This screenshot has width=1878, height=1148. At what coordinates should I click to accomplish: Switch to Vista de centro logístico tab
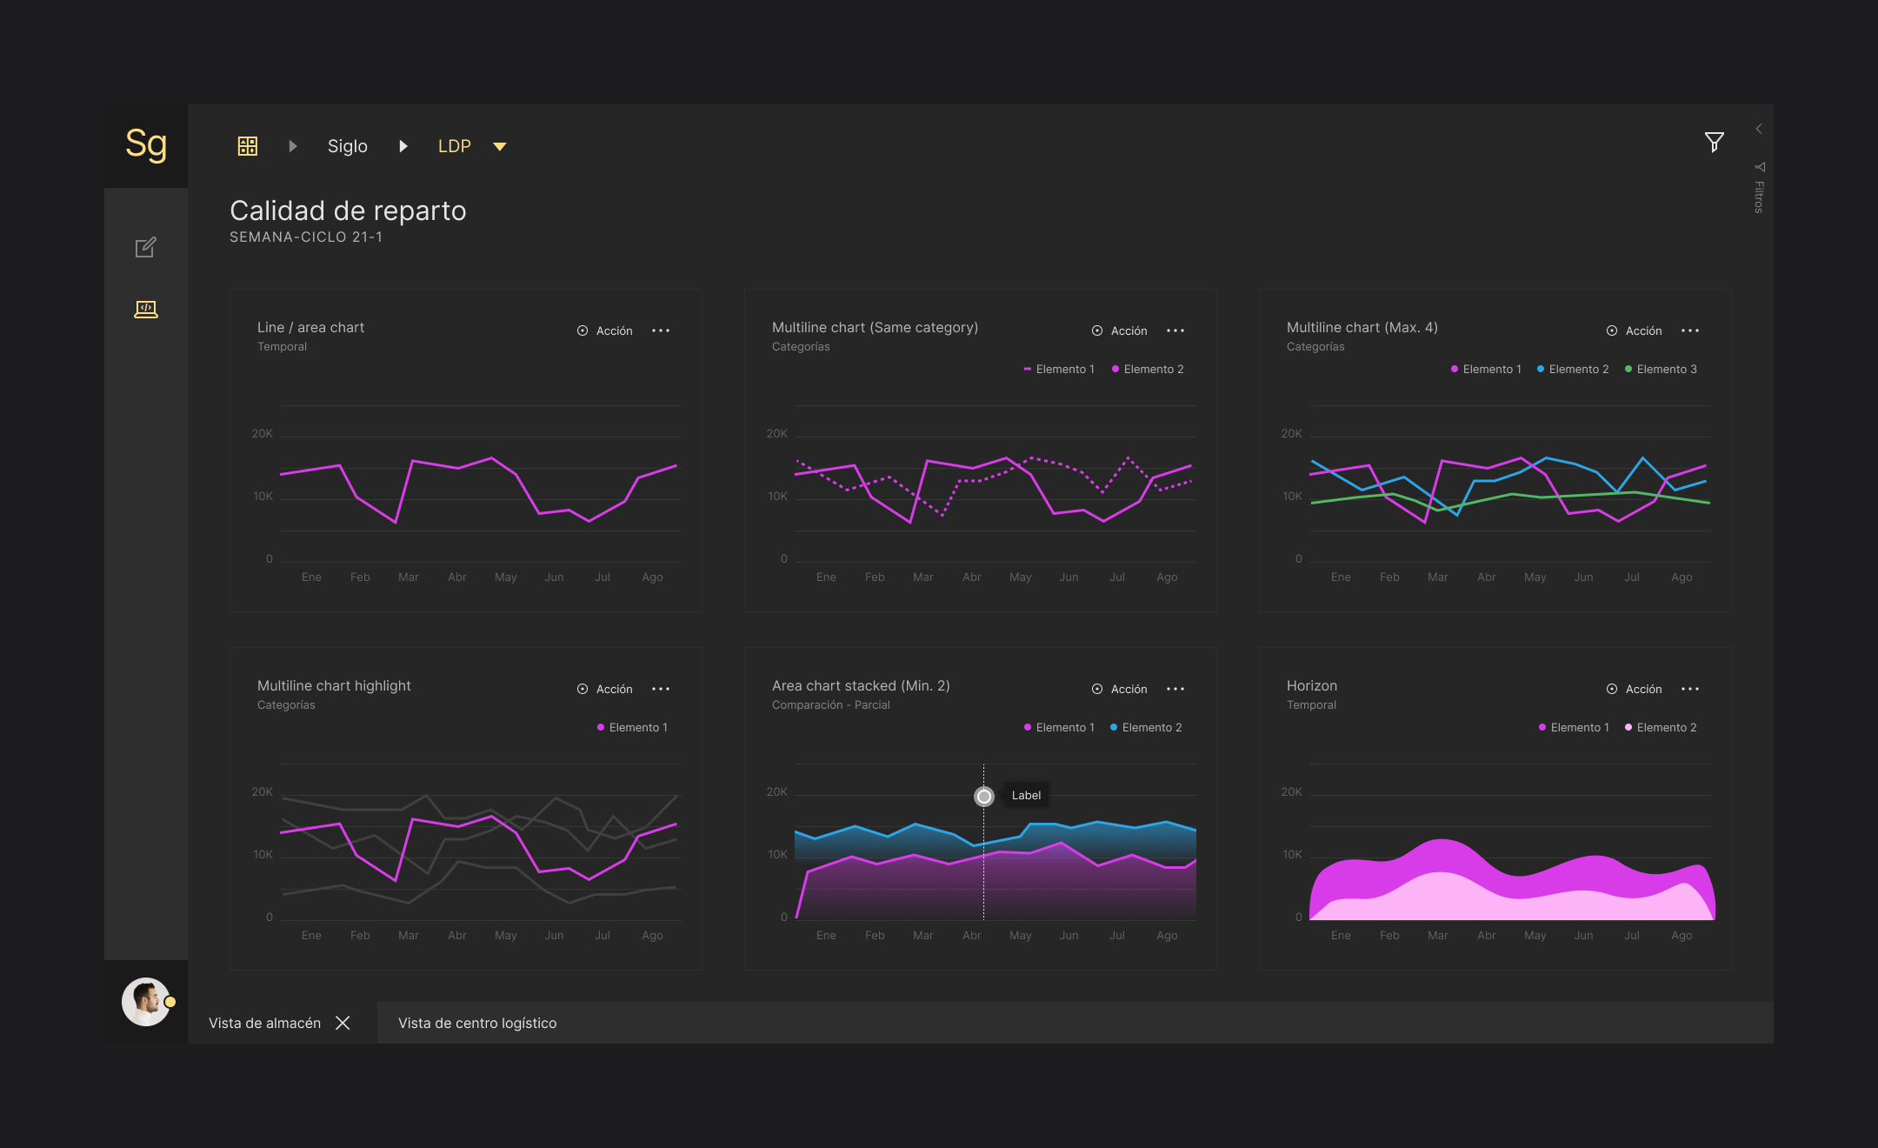click(477, 1023)
